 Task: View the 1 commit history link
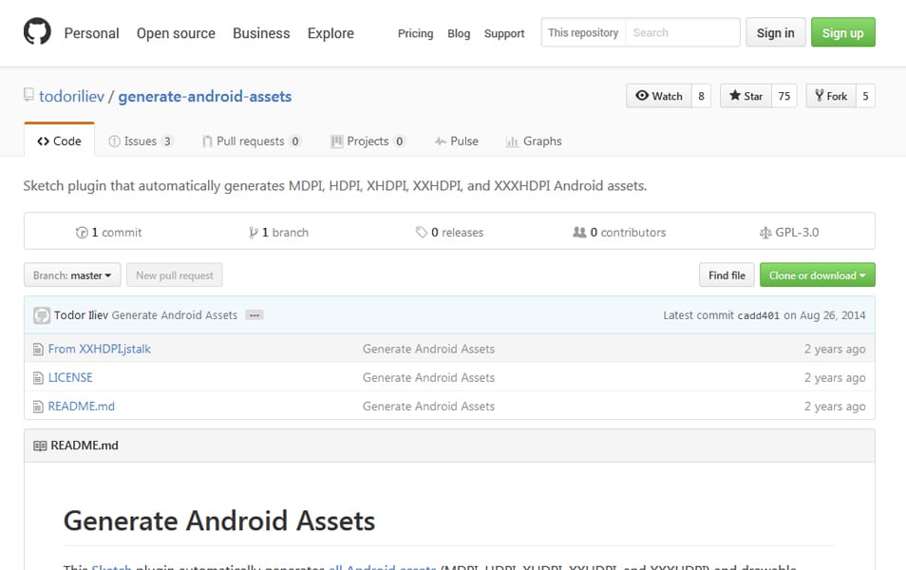(108, 233)
